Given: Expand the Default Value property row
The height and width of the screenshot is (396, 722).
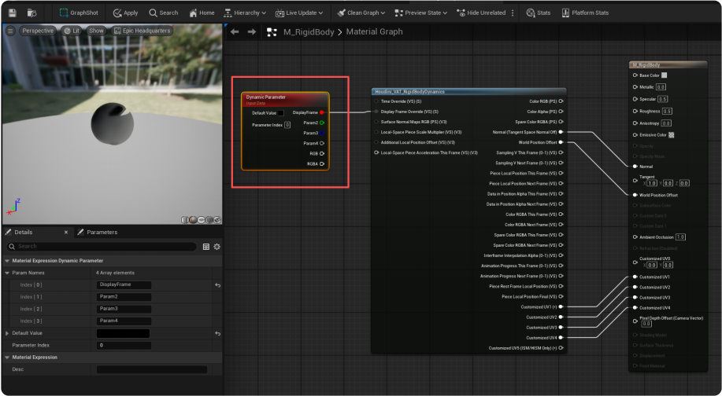Looking at the screenshot, I should point(7,333).
